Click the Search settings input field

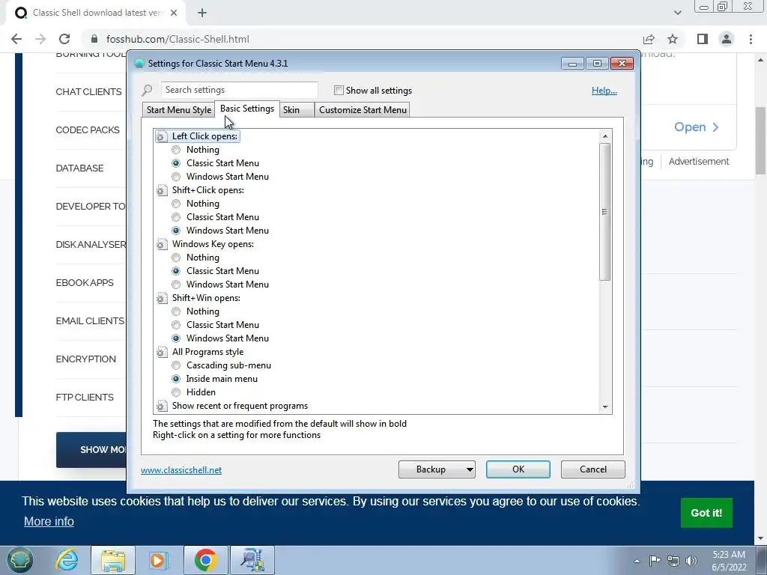coord(239,90)
